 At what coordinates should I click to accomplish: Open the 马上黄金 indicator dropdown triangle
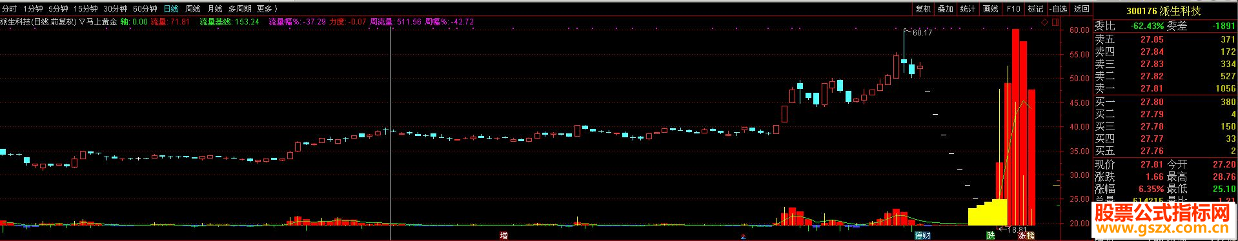[x=82, y=21]
